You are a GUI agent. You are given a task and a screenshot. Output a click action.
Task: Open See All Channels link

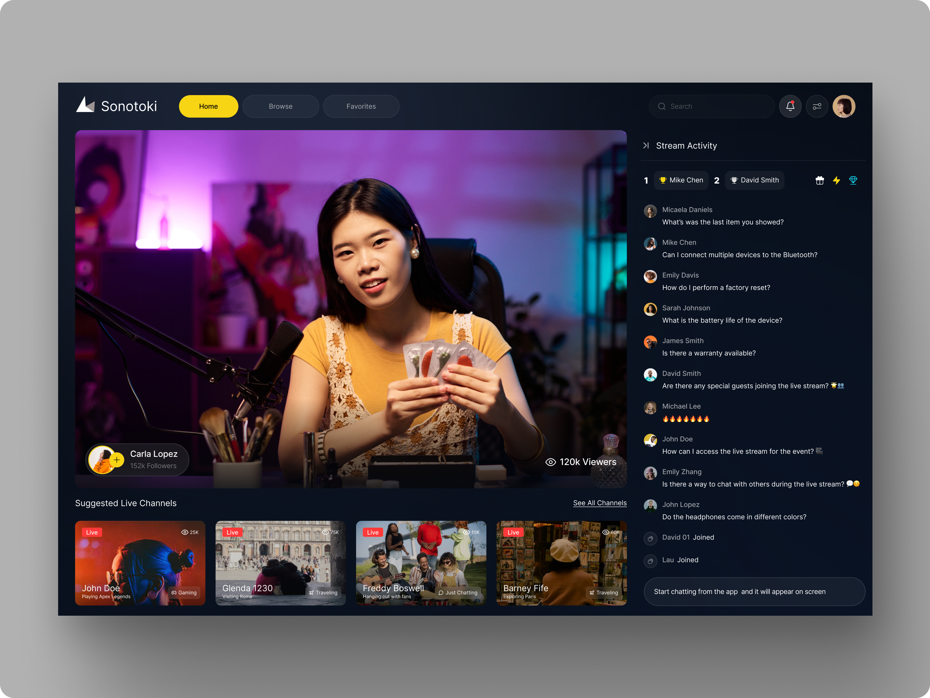tap(600, 503)
